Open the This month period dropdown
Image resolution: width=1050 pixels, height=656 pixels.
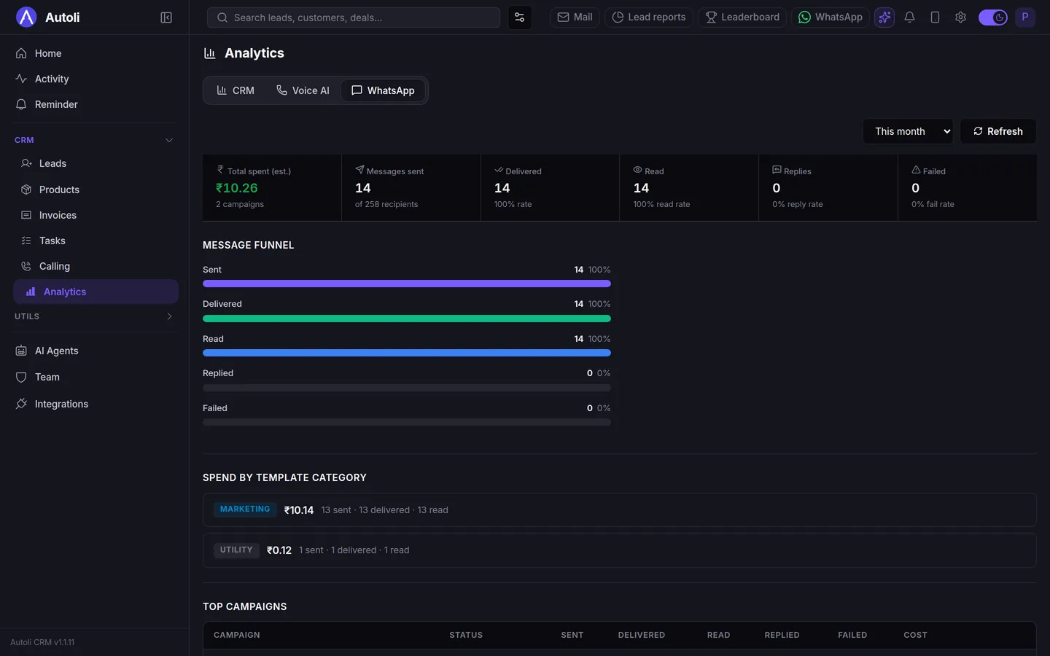click(x=909, y=131)
